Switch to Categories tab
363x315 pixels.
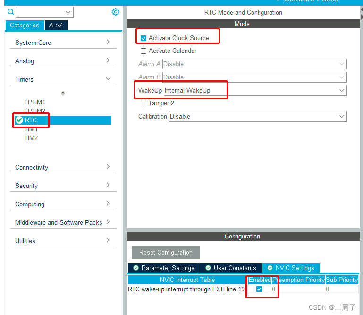pyautogui.click(x=25, y=25)
